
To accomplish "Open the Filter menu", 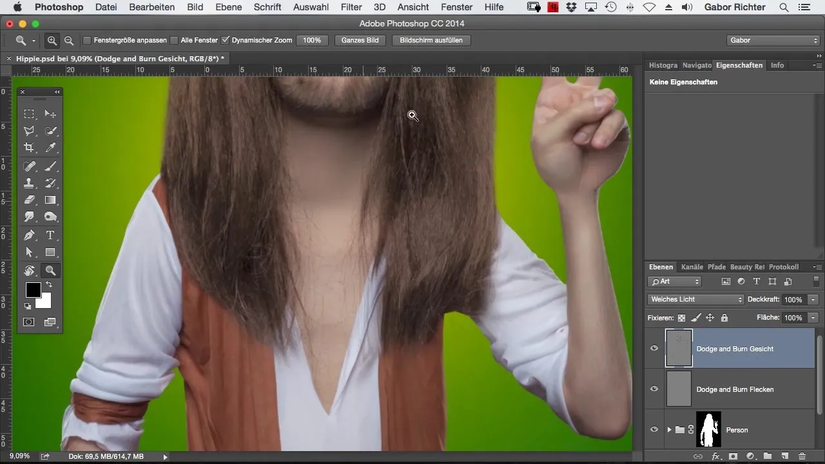I will tap(351, 7).
